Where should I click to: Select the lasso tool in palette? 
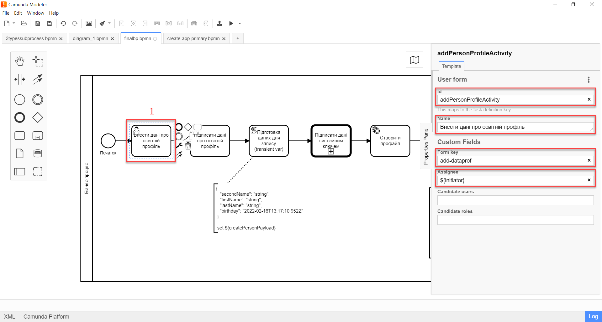[x=38, y=61]
